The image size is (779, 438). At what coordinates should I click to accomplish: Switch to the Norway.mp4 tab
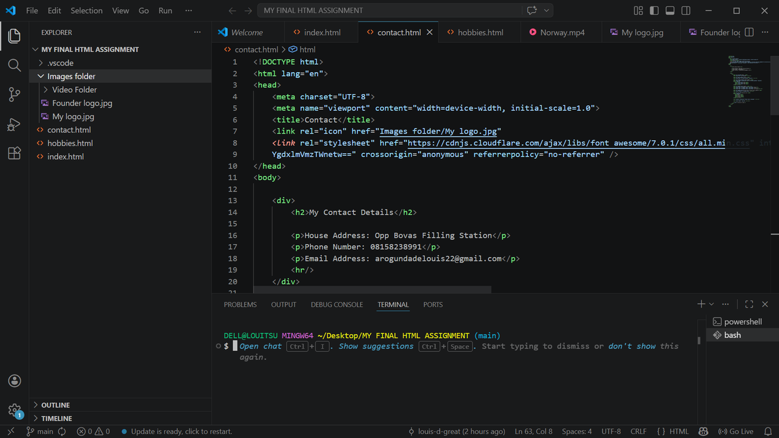pos(562,32)
